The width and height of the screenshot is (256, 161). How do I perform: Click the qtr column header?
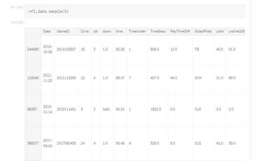click(96, 31)
